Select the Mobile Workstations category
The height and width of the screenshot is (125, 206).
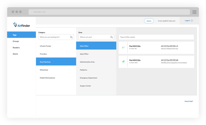[56, 78]
